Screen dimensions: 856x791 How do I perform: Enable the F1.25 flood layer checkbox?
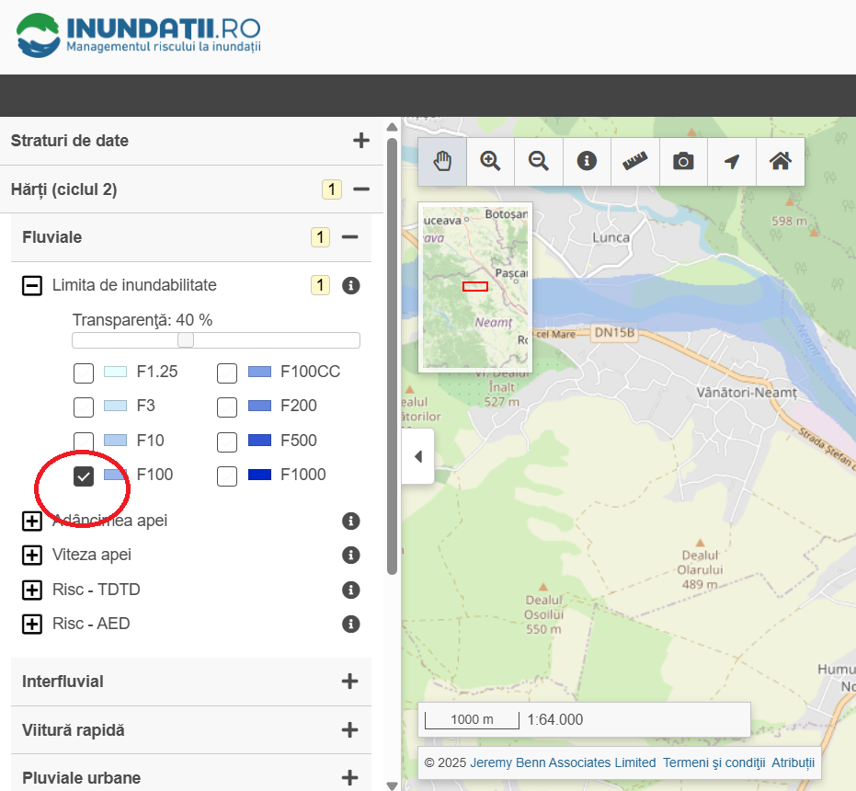(84, 373)
